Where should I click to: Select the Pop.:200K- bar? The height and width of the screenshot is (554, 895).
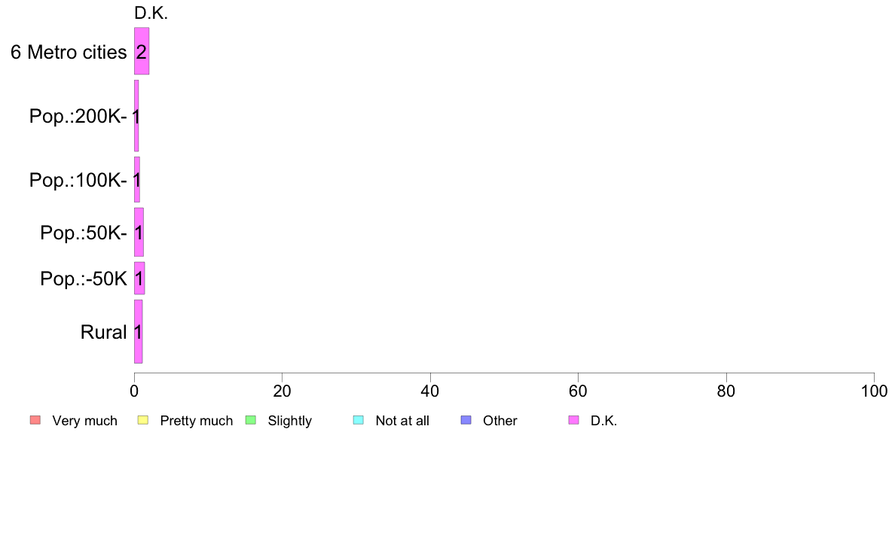136,116
